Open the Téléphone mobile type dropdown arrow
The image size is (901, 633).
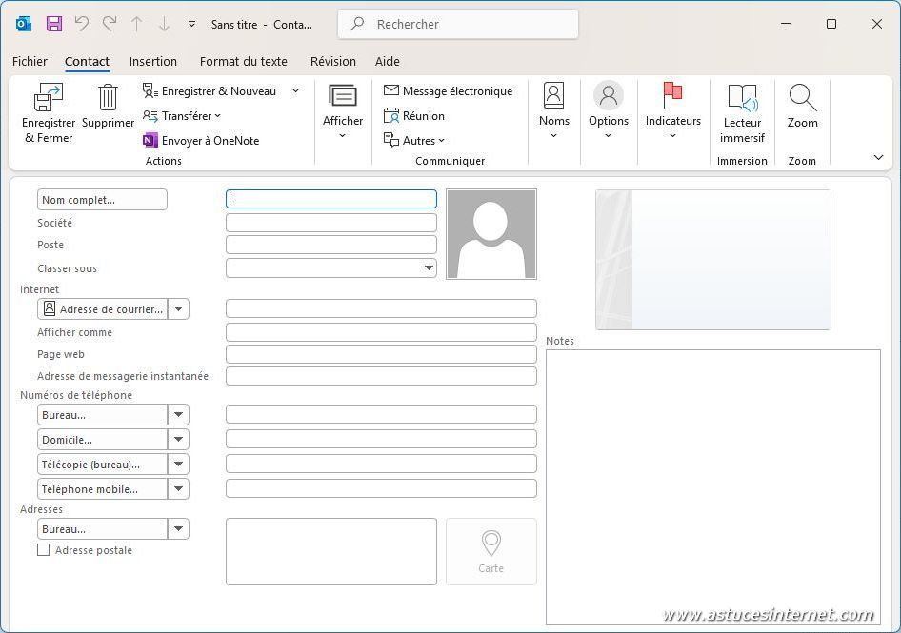pyautogui.click(x=178, y=489)
